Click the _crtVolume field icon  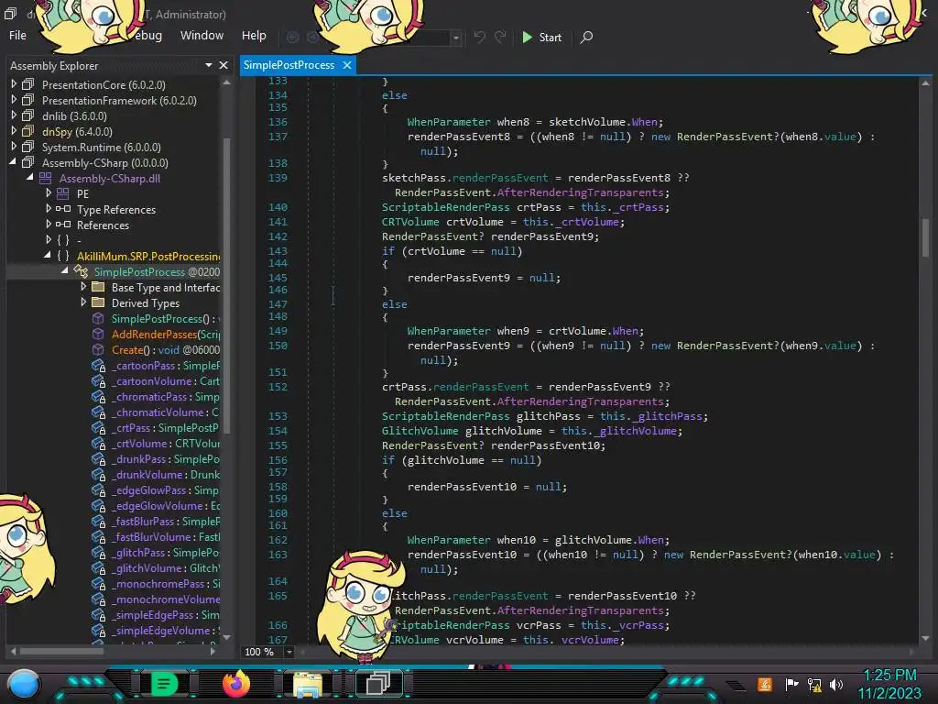(x=98, y=443)
